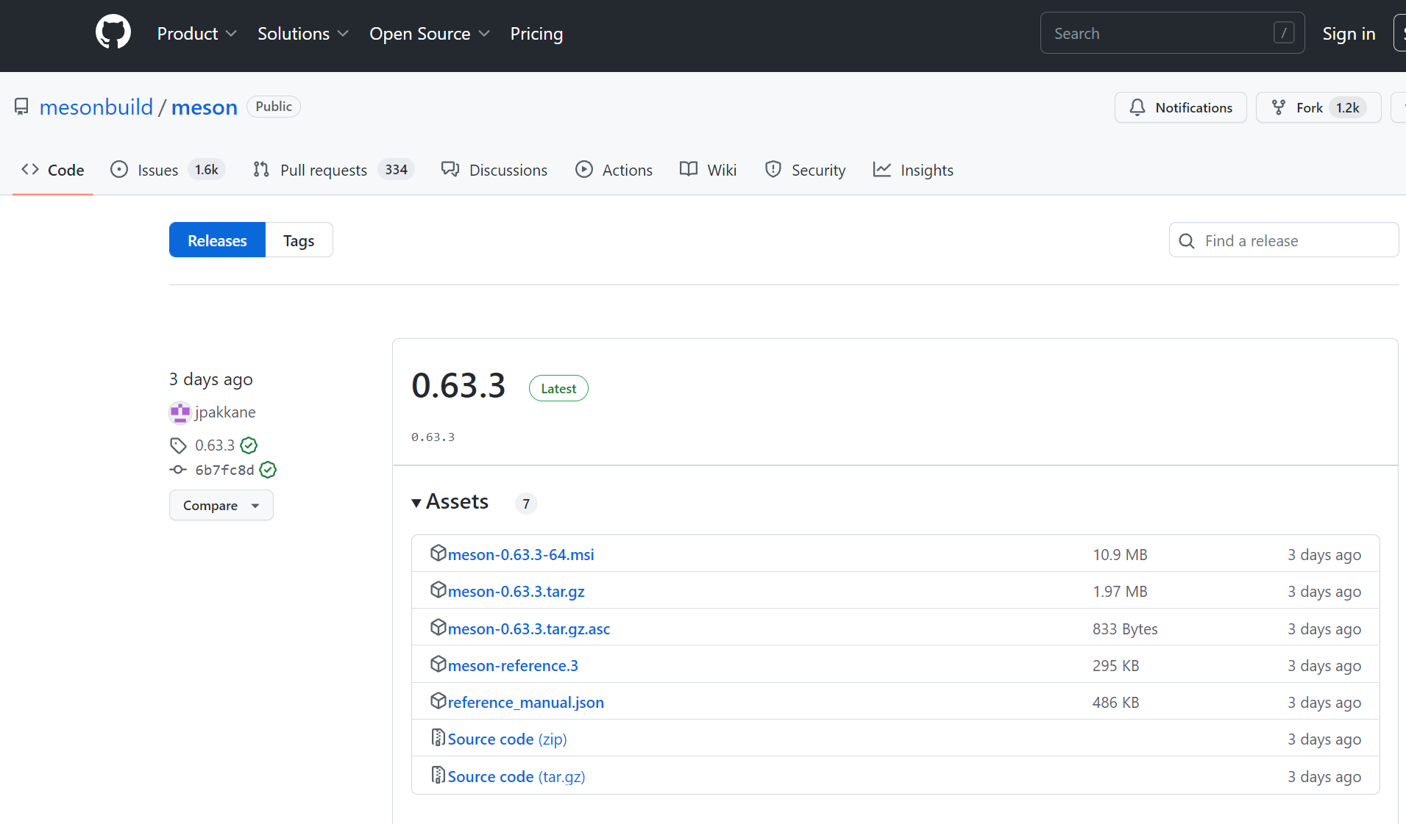
Task: Open the Pull requests tab
Action: pos(334,170)
